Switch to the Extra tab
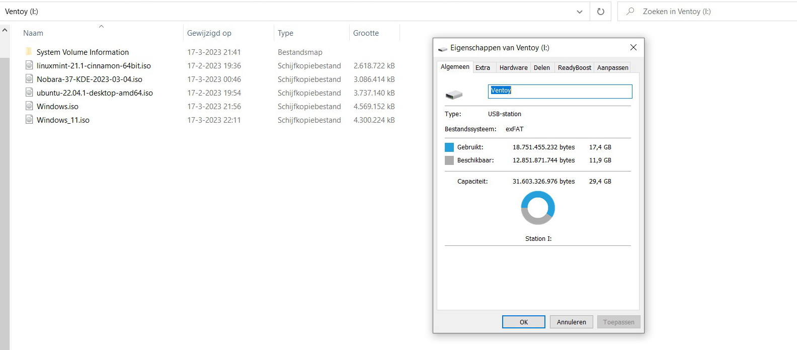 (483, 67)
